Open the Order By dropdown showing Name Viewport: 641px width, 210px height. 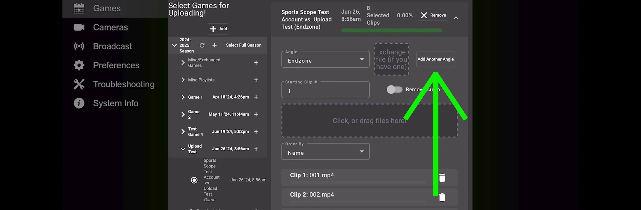coord(326,152)
